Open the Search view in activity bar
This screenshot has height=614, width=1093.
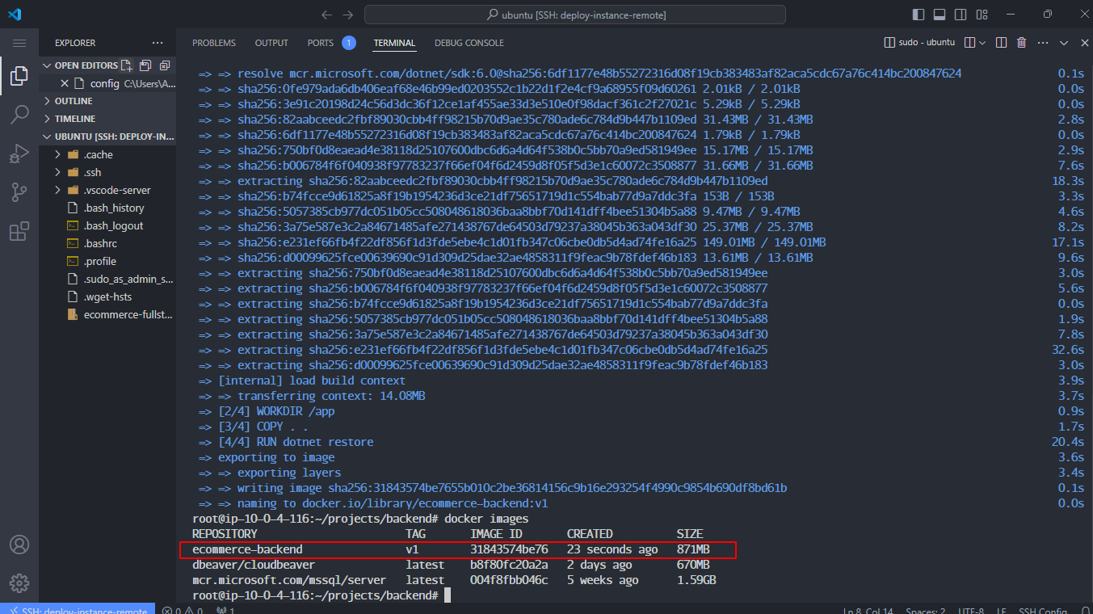(19, 115)
